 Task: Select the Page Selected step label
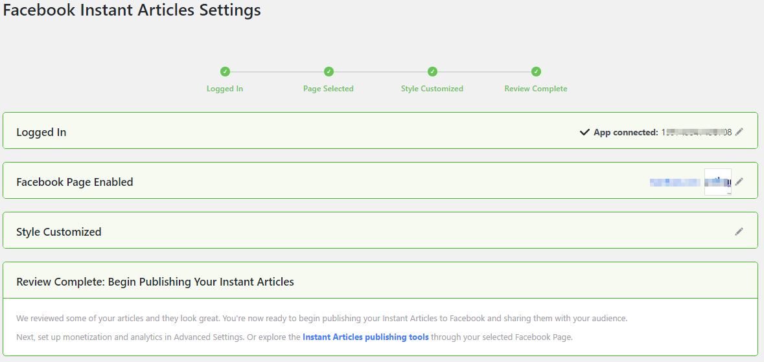329,89
